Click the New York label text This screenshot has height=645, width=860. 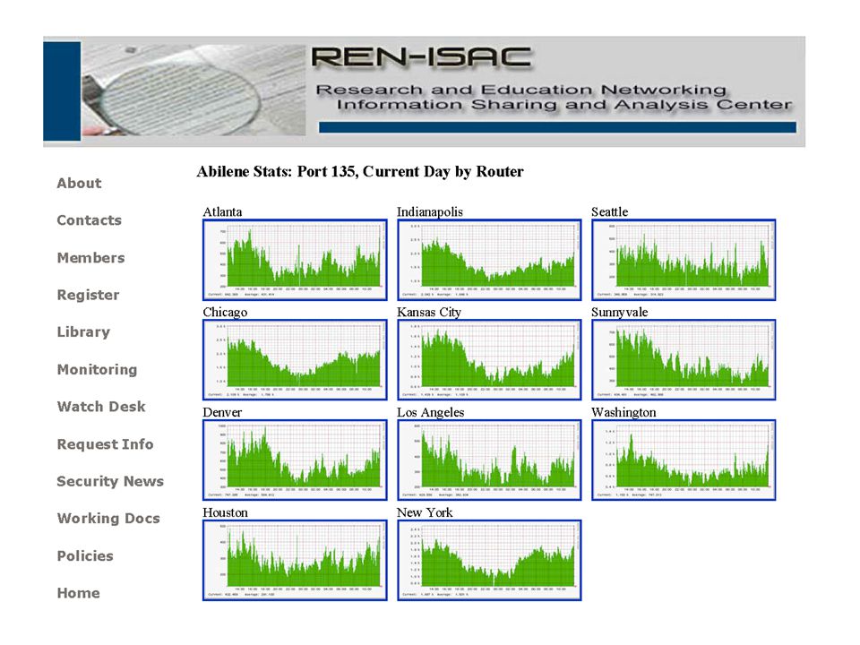pyautogui.click(x=425, y=512)
